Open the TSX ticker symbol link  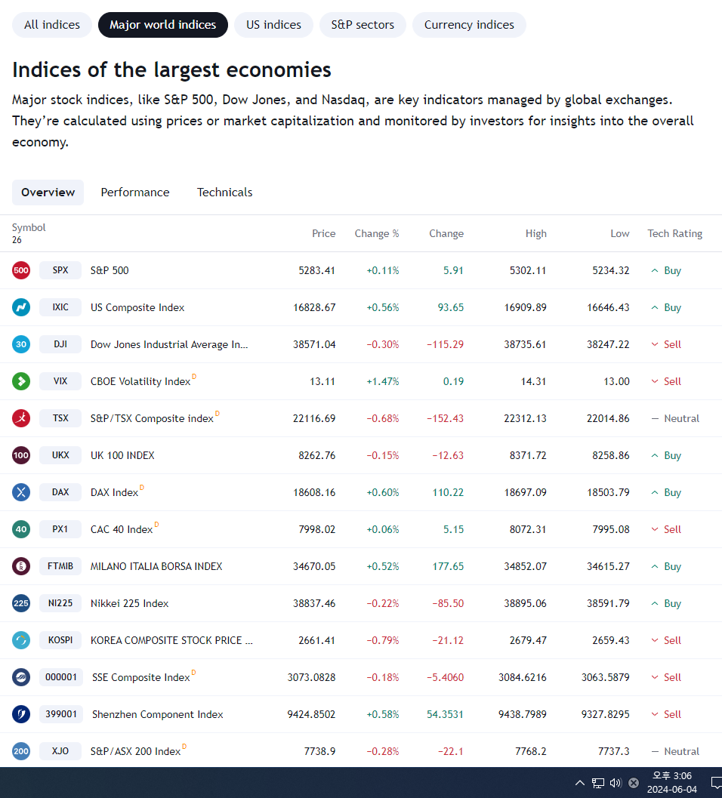tap(60, 418)
